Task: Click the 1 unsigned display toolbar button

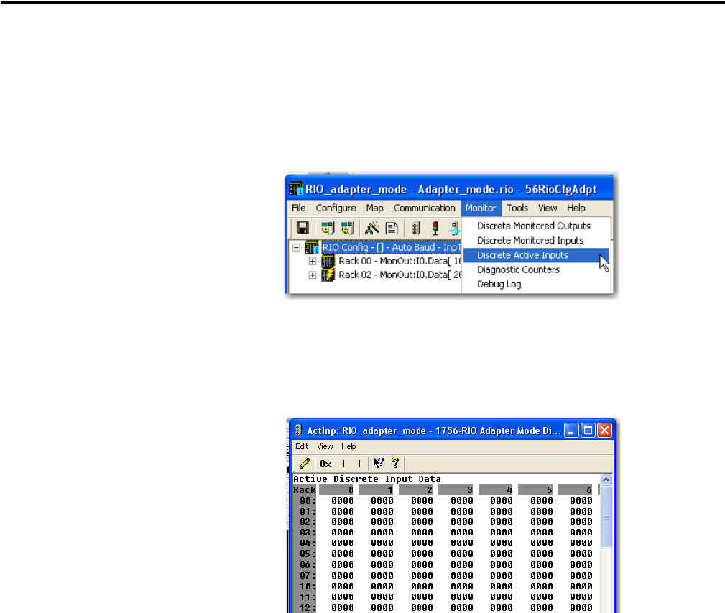Action: 359,464
